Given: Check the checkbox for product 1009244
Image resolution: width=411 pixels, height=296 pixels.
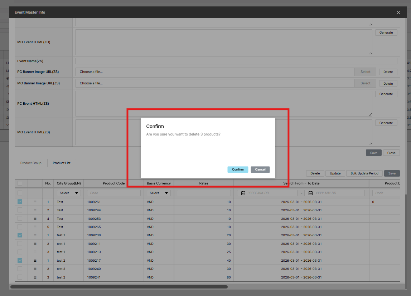Looking at the screenshot, I should 20,210.
